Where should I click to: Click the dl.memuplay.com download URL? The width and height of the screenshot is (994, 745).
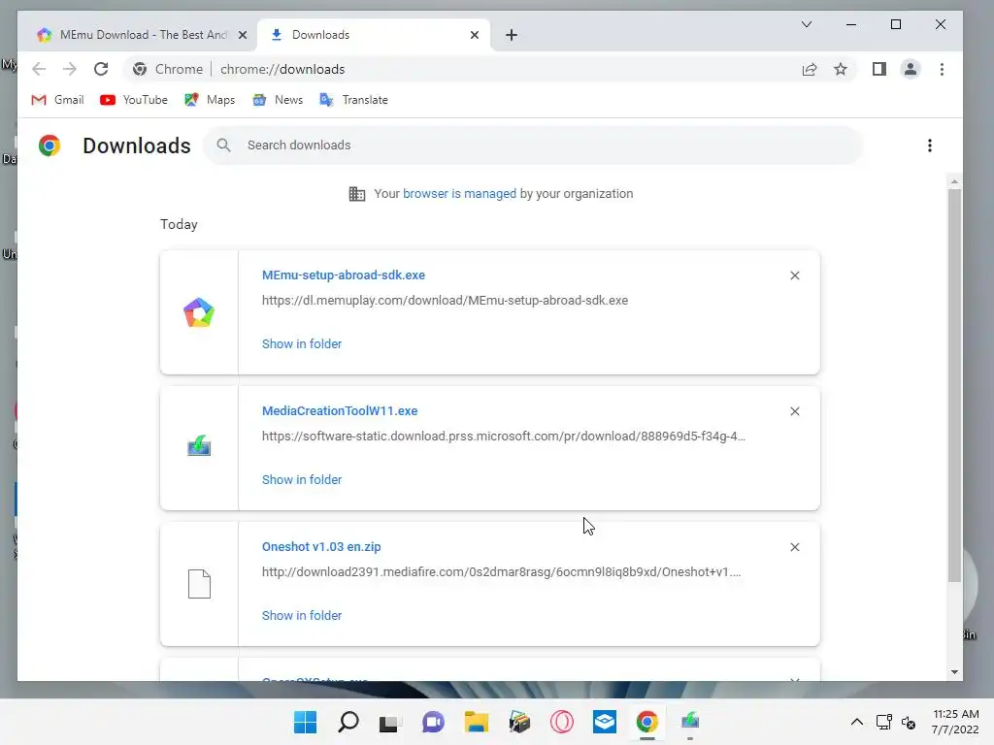445,301
